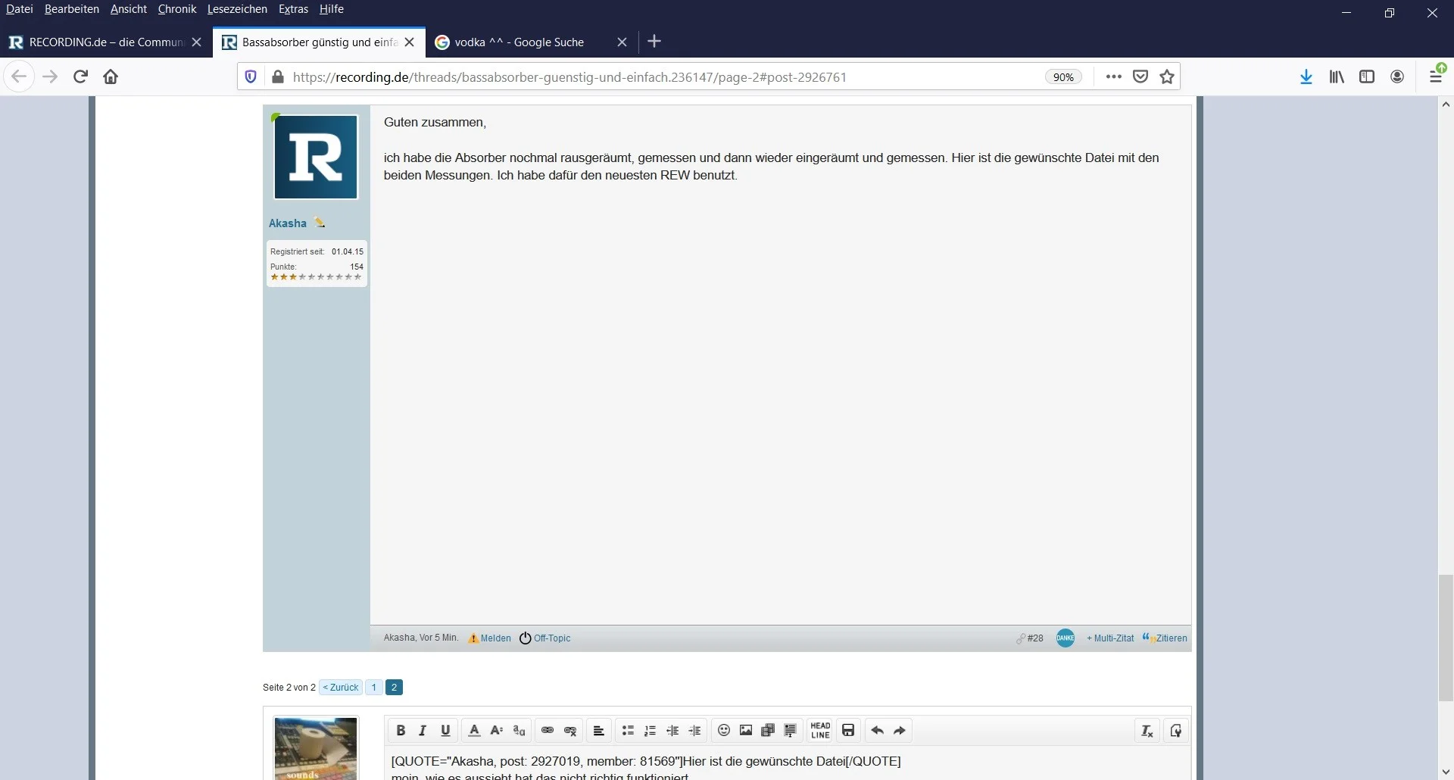Click the HEAD LINE button
This screenshot has width=1454, height=780.
(x=820, y=731)
